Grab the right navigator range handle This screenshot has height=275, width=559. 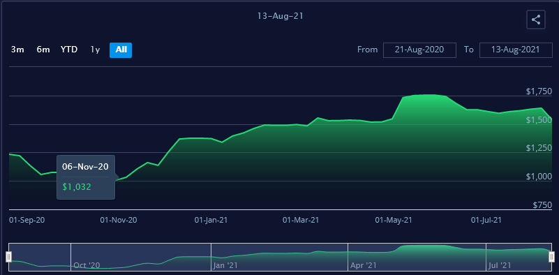point(551,256)
